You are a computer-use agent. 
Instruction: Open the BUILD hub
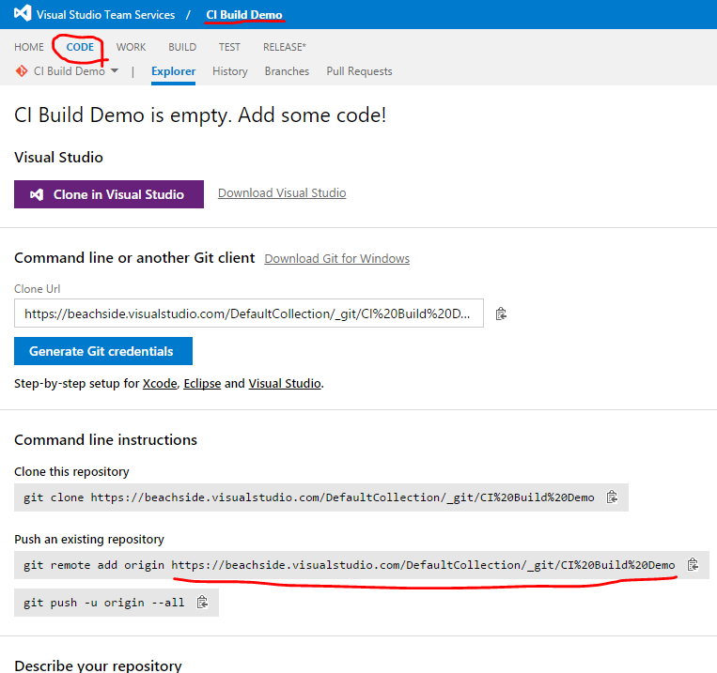(x=182, y=47)
